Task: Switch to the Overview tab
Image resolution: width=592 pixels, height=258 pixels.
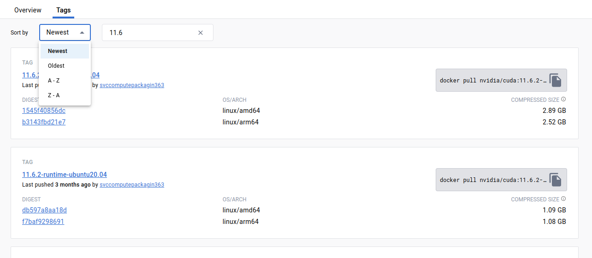Action: pos(28,10)
